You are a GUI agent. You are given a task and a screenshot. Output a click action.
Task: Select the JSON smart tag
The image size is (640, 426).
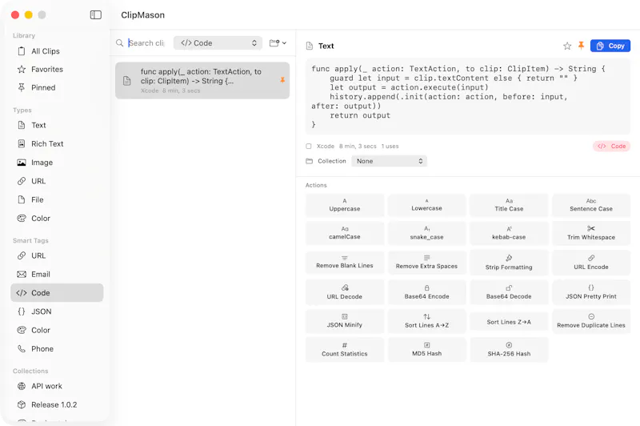pyautogui.click(x=57, y=311)
